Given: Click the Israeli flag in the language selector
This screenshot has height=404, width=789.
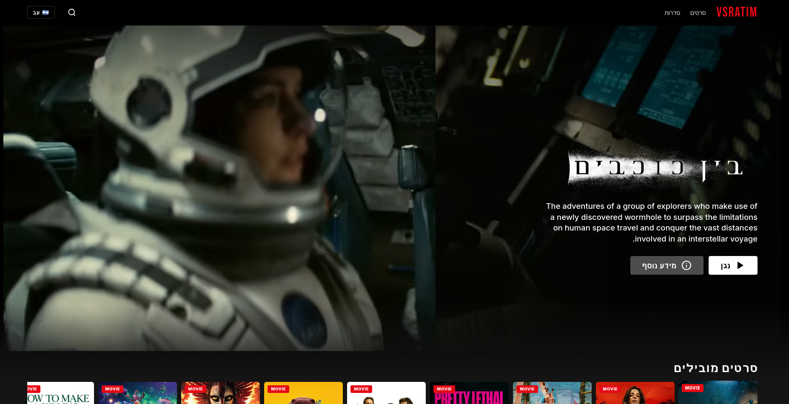Looking at the screenshot, I should [x=46, y=12].
